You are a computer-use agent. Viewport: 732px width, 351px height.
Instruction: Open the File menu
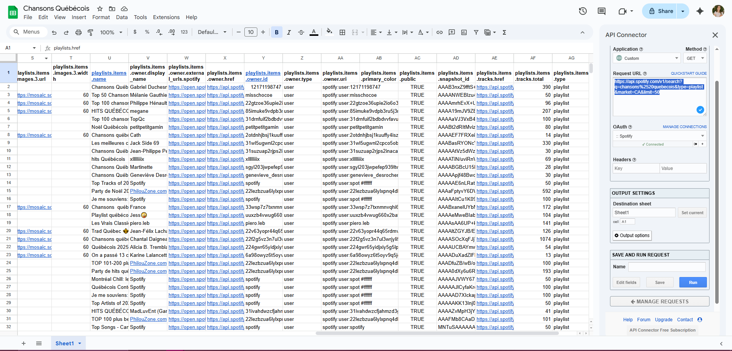point(28,17)
